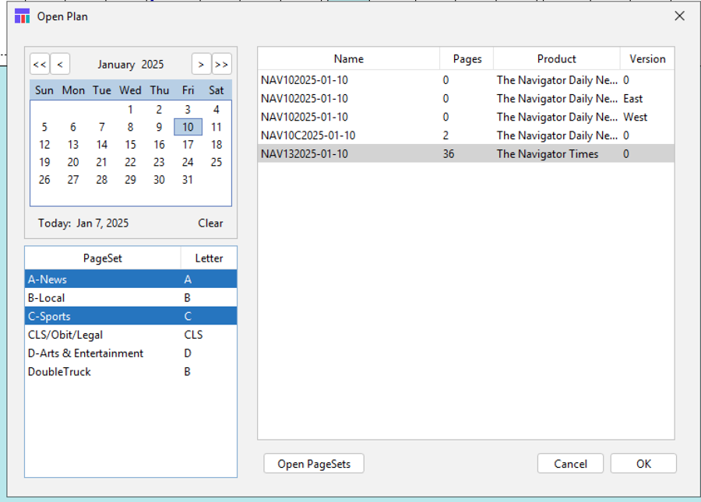Viewport: 701px width, 502px height.
Task: Sort plans by Name column header
Action: point(348,59)
